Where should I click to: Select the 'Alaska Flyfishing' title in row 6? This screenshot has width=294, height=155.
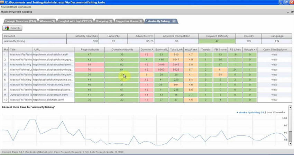tap(21, 80)
